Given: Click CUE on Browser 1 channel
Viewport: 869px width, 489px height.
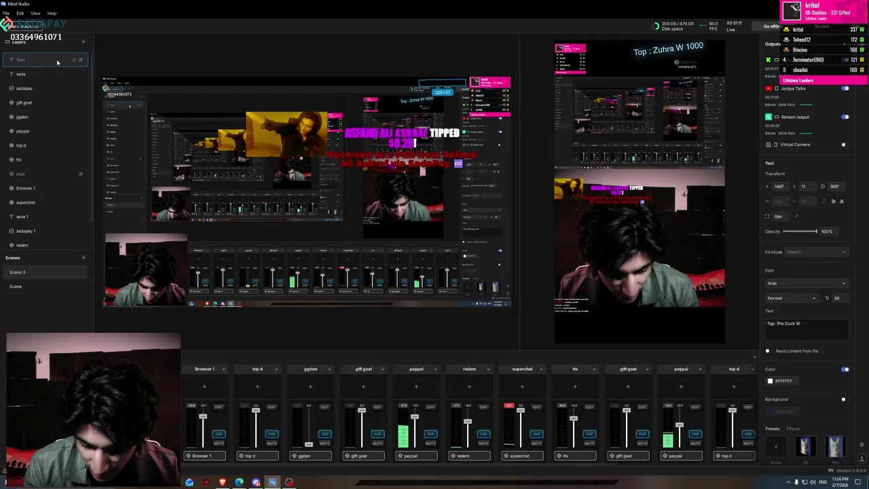Looking at the screenshot, I should [219, 433].
